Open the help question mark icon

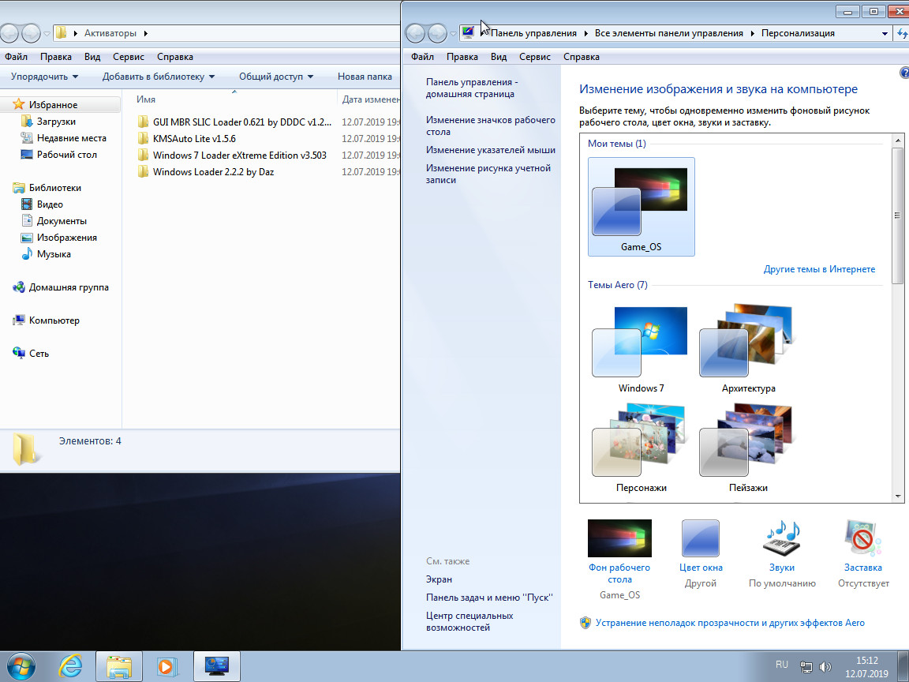(x=903, y=73)
